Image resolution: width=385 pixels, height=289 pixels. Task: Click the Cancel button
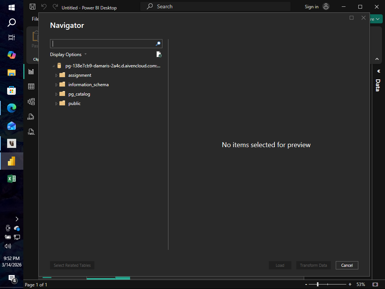(x=347, y=265)
